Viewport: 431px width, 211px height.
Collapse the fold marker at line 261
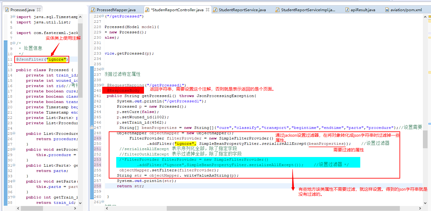103,202
